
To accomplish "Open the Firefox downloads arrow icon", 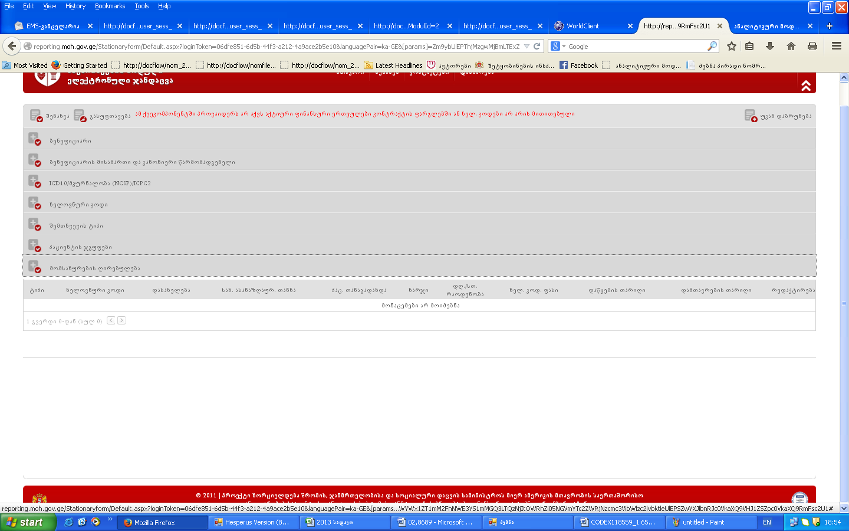I will coord(770,46).
